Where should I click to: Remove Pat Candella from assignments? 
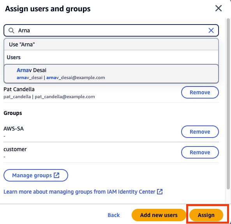tap(200, 92)
